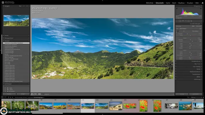The width and height of the screenshot is (205, 115).
Task: Expand the Presets panel
Action: (4, 35)
